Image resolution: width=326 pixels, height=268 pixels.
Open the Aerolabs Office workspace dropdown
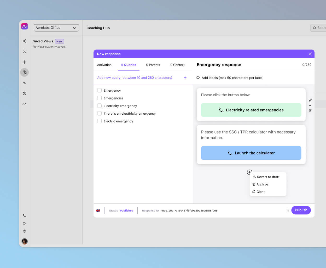(x=56, y=28)
